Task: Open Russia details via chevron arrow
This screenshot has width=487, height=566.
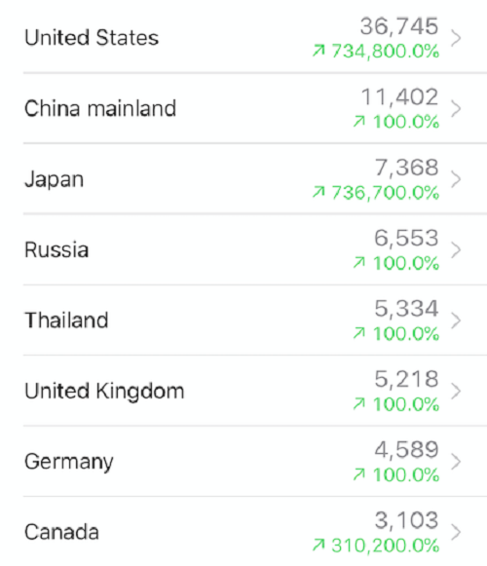Action: pos(456,249)
